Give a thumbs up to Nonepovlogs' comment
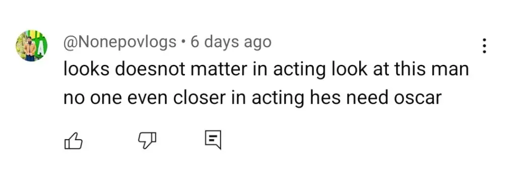The width and height of the screenshot is (516, 185). [x=73, y=141]
